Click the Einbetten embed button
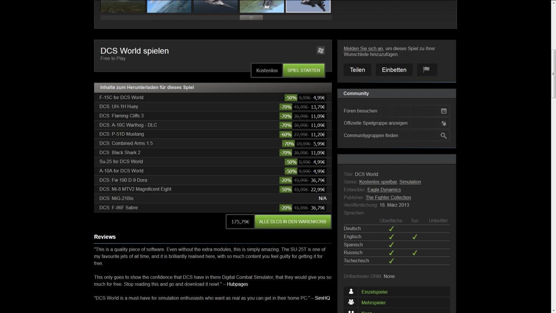 [394, 70]
